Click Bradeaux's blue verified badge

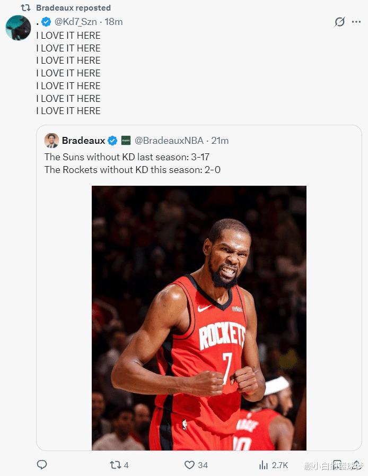(112, 141)
